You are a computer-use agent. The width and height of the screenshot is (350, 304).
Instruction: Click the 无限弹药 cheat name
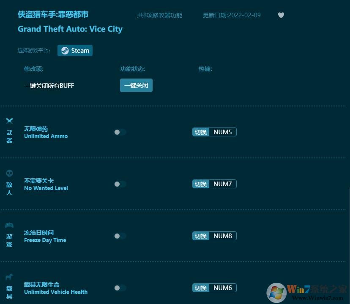[36, 129]
